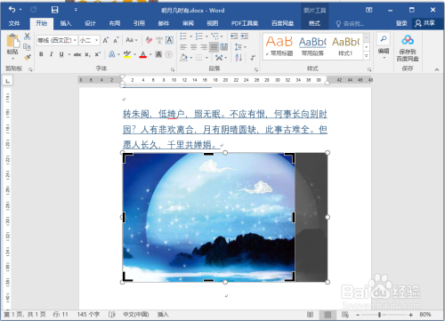The height and width of the screenshot is (321, 445).
Task: Toggle Bold formatting
Action: (x=41, y=54)
